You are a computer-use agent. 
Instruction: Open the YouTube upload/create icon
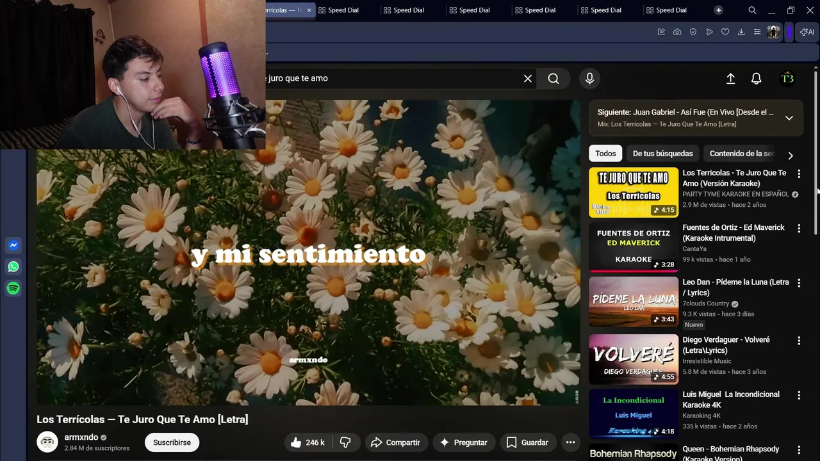pyautogui.click(x=730, y=79)
